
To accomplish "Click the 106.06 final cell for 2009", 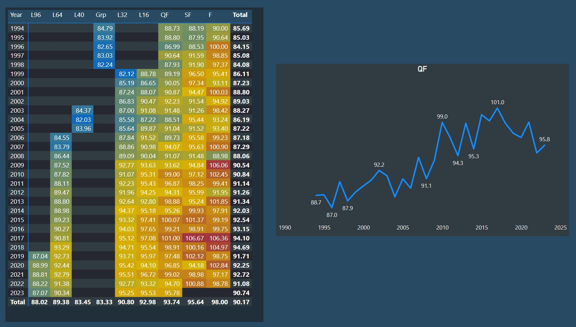I will tap(219, 165).
